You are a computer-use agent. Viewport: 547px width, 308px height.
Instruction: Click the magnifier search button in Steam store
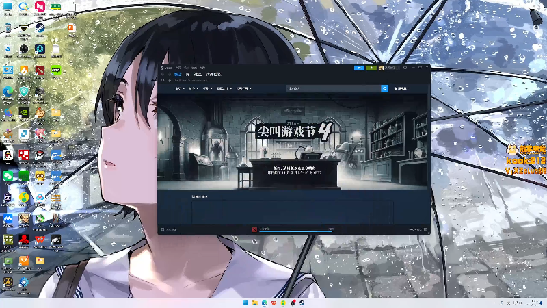click(384, 88)
